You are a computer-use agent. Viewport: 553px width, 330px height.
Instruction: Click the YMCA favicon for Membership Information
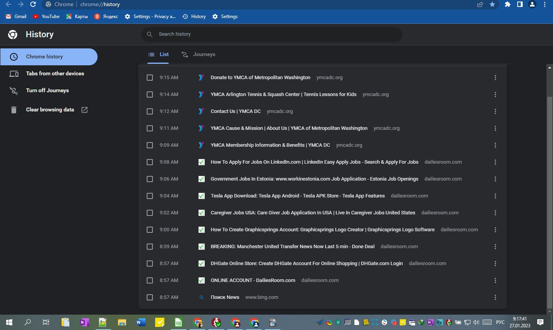tap(201, 145)
